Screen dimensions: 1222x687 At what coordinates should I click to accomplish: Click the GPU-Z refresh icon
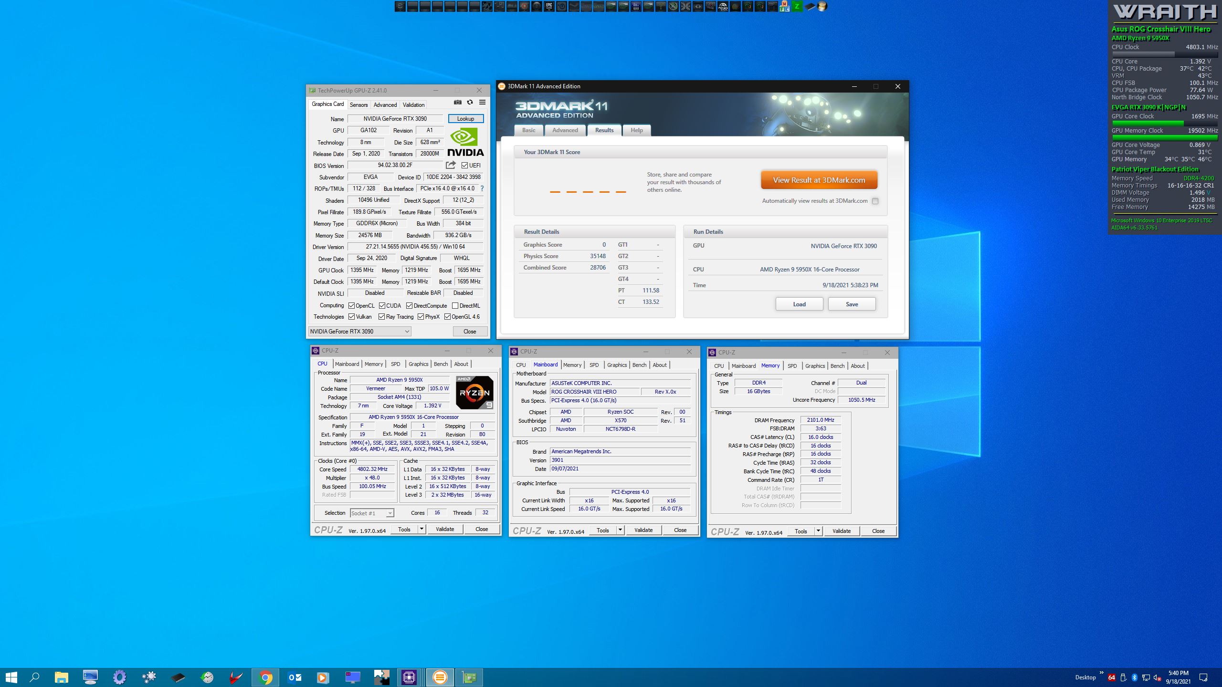click(470, 102)
